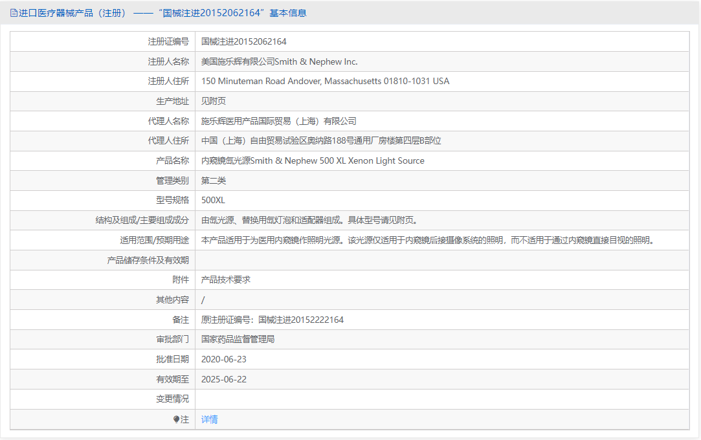The height and width of the screenshot is (440, 701).
Task: Click the 型号规格 label
Action: coord(173,200)
